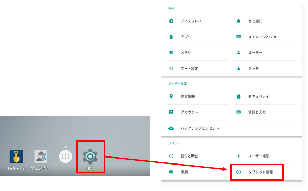This screenshot has width=308, height=191.
Task: Open the app drawer dots icon
Action: click(x=65, y=157)
